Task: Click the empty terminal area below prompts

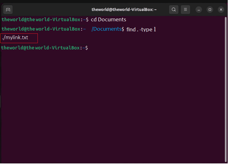Action: point(114,106)
